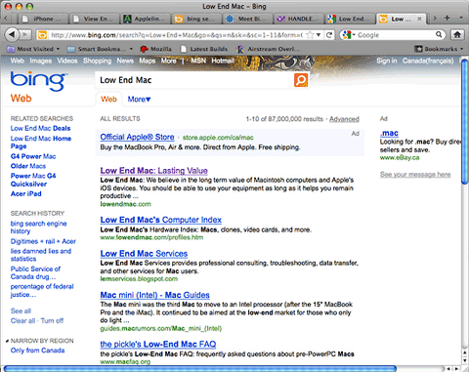The image size is (469, 372).
Task: Click the magnifier in the Google search box
Action: (439, 34)
